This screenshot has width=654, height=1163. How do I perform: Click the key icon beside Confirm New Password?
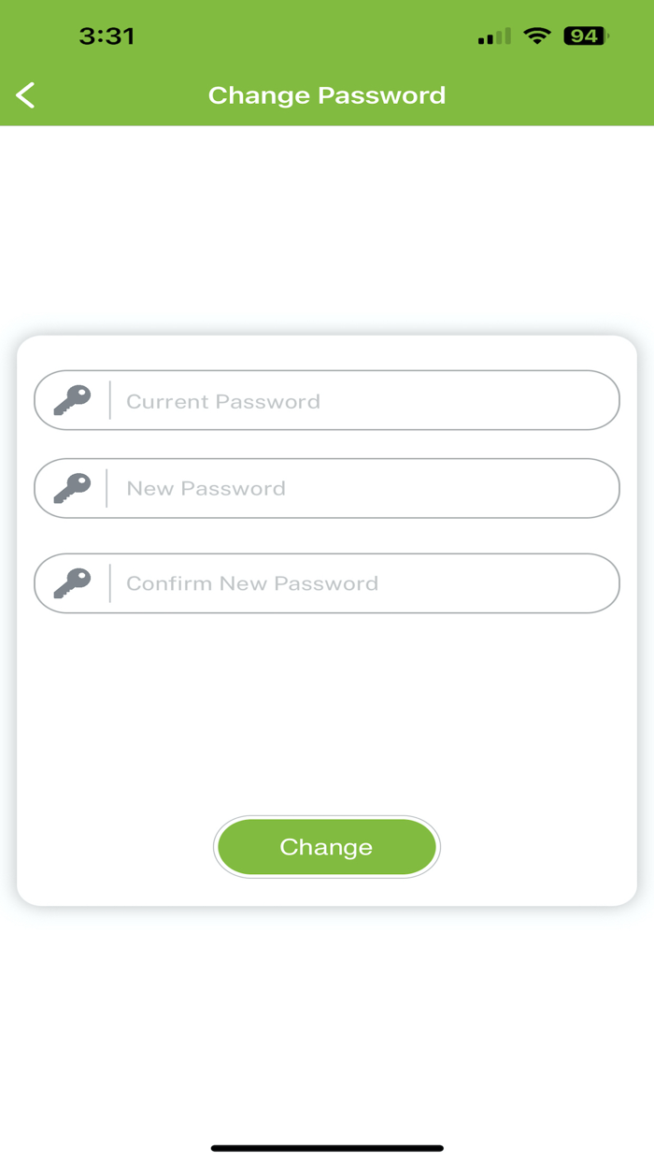70,582
